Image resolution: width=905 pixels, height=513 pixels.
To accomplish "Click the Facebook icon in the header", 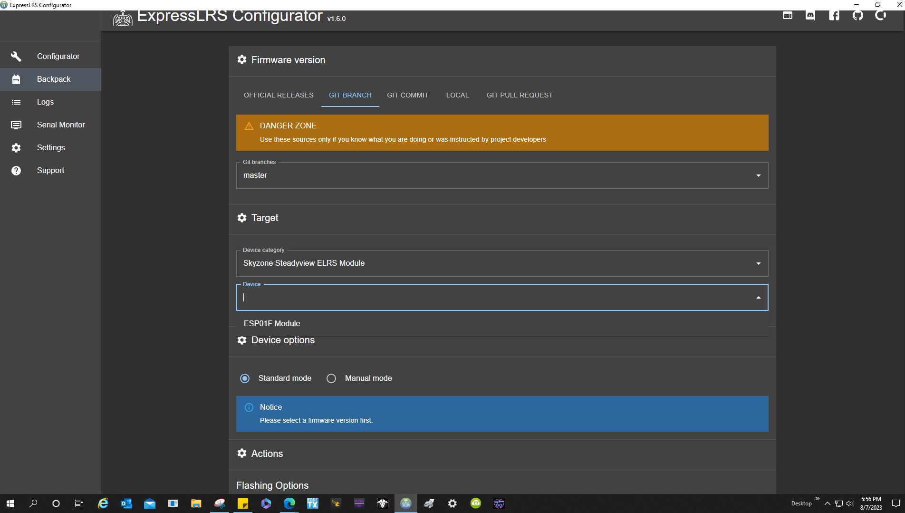I will [x=834, y=15].
